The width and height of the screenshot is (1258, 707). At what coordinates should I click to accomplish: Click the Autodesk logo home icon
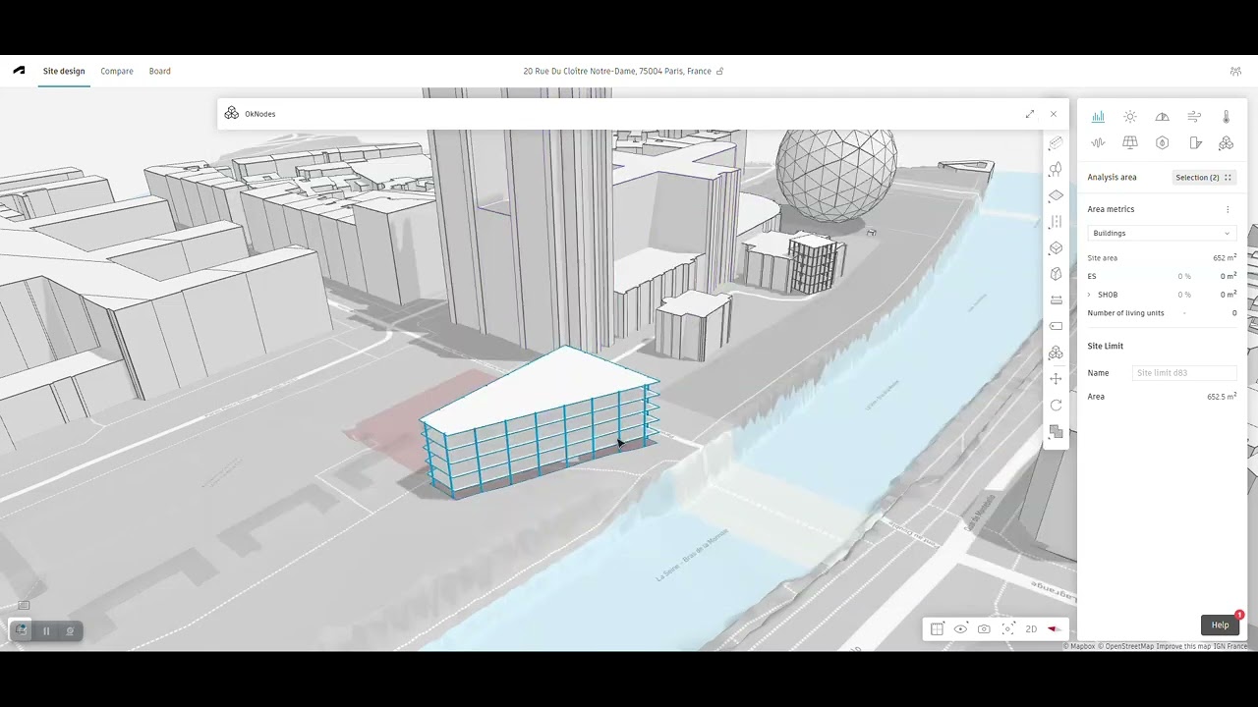point(19,71)
